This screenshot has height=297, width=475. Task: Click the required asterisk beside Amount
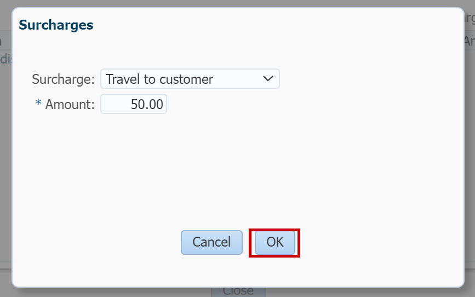pos(38,104)
